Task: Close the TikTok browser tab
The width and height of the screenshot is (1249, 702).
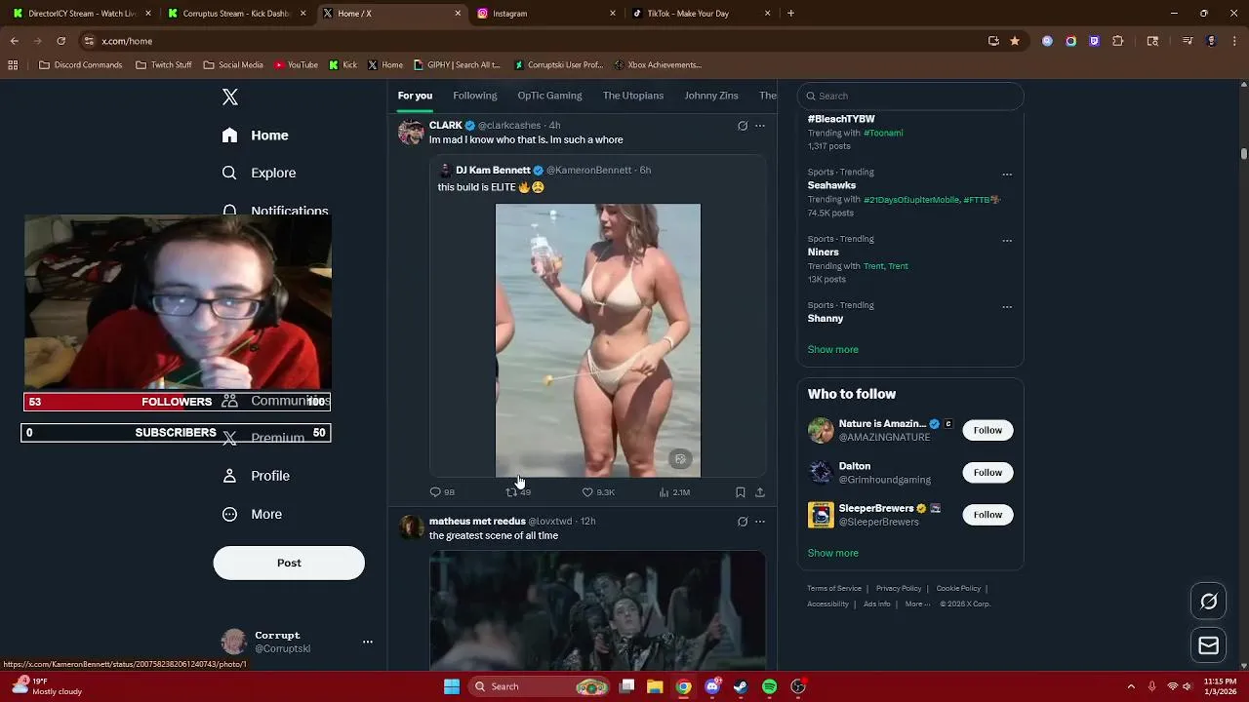Action: 767,14
